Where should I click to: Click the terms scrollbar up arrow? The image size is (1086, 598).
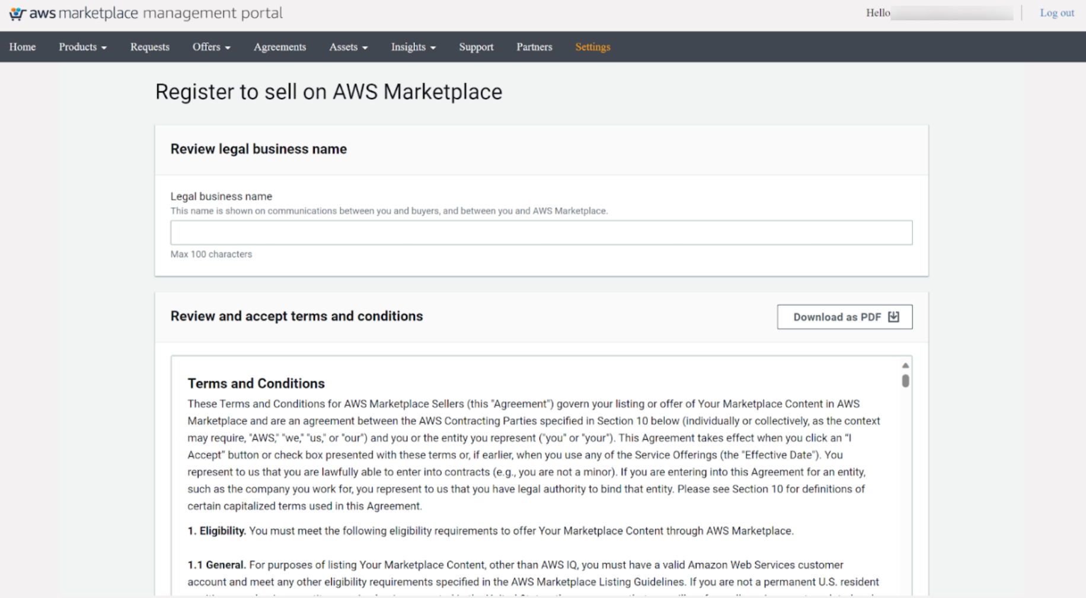(905, 365)
